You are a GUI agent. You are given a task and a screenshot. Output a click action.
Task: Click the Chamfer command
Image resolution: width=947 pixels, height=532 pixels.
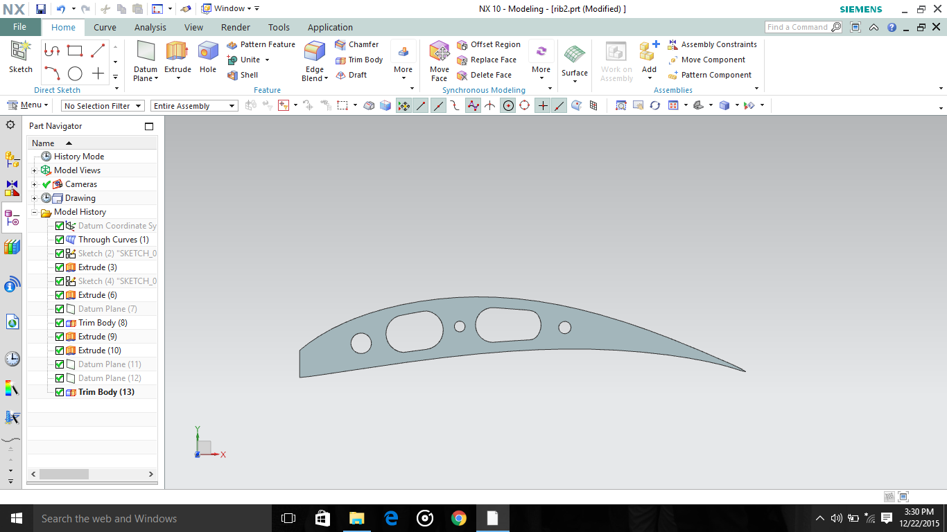[356, 44]
